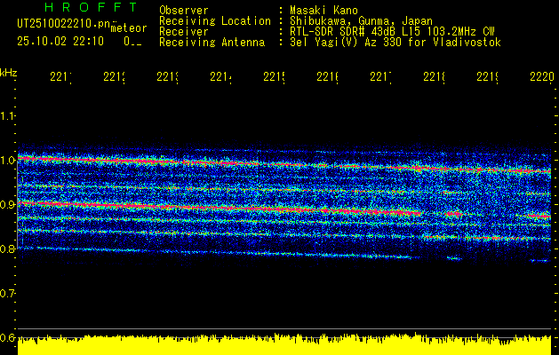The height and width of the screenshot is (355, 559).
Task: Click the 2220 time axis label
Action: [x=542, y=76]
